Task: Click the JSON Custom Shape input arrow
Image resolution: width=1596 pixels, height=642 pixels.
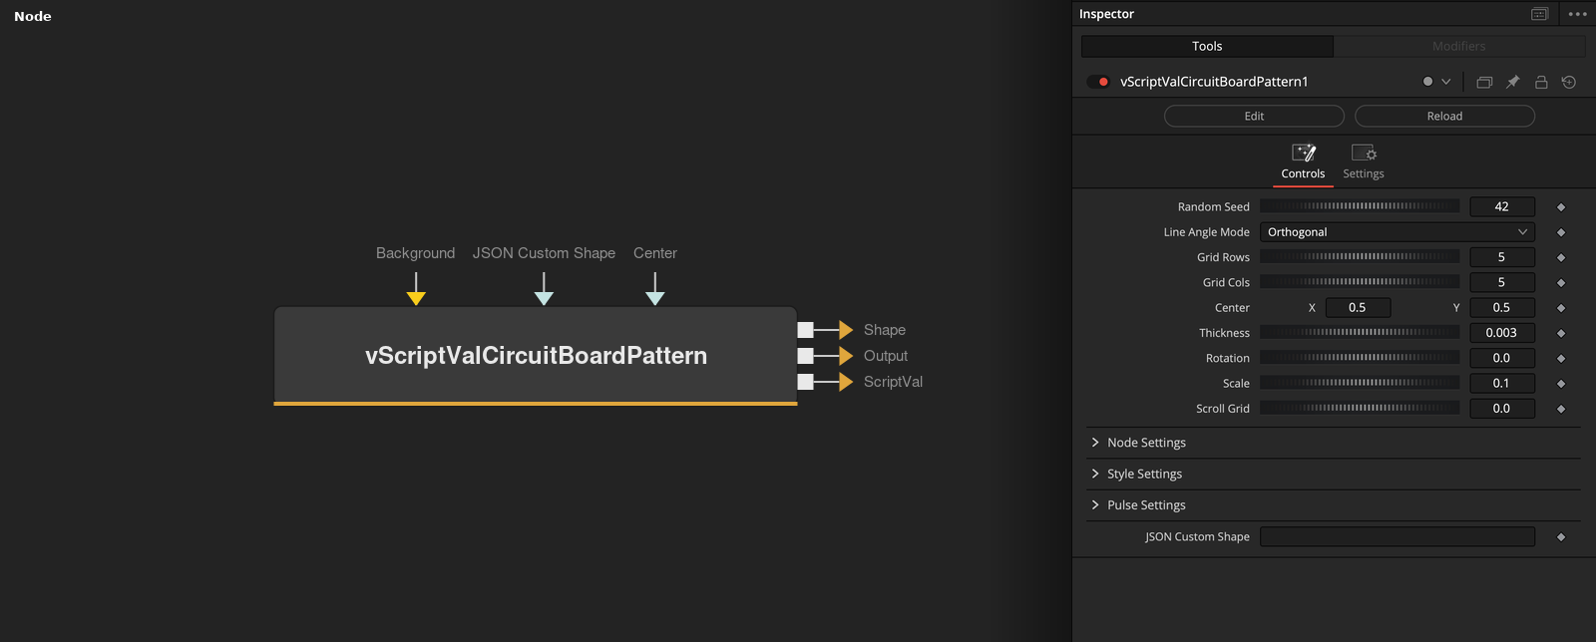Action: click(x=544, y=297)
